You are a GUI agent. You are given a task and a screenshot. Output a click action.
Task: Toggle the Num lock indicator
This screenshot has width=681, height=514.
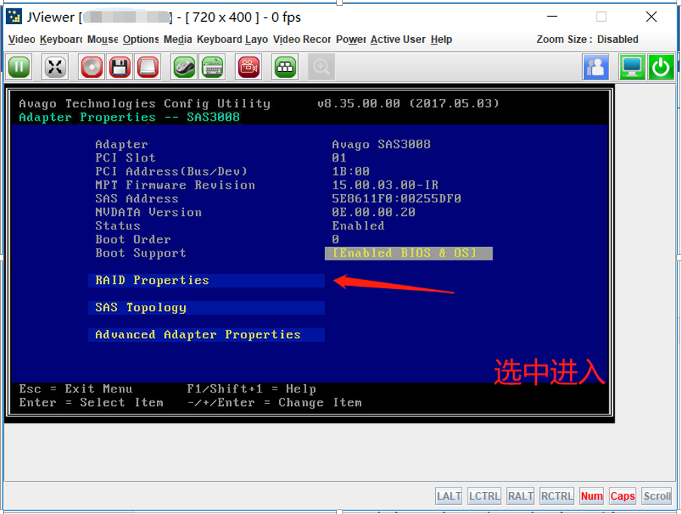coord(591,496)
